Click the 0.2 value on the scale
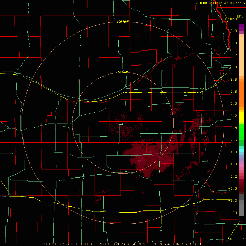246x246 pixels. point(234,177)
